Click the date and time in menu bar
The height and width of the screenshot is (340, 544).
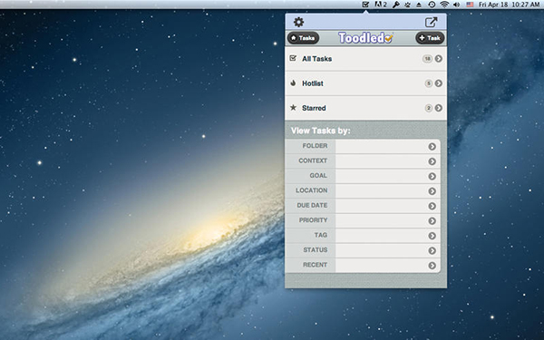coord(509,5)
